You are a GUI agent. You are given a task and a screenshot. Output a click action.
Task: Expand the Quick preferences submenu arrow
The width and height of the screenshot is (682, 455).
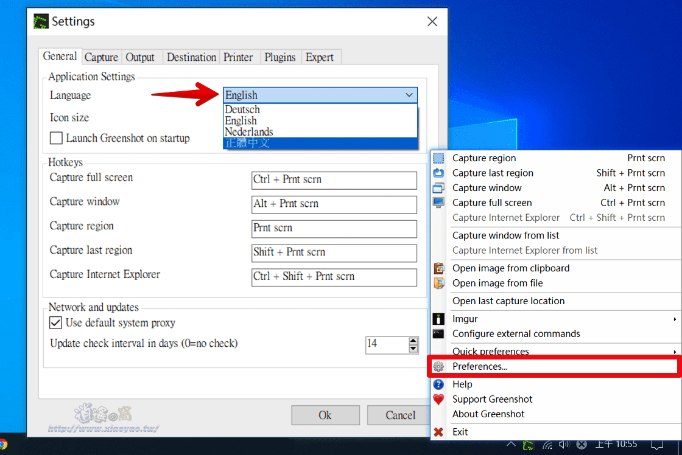coord(675,352)
